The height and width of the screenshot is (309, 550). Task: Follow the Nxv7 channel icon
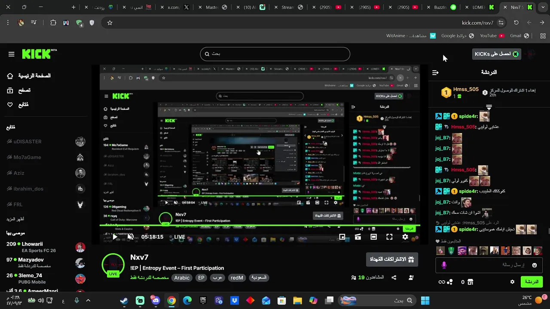pyautogui.click(x=411, y=278)
